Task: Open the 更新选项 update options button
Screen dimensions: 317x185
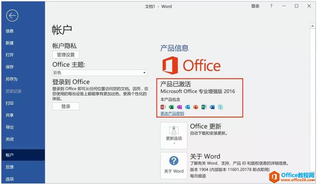Action: tap(174, 135)
